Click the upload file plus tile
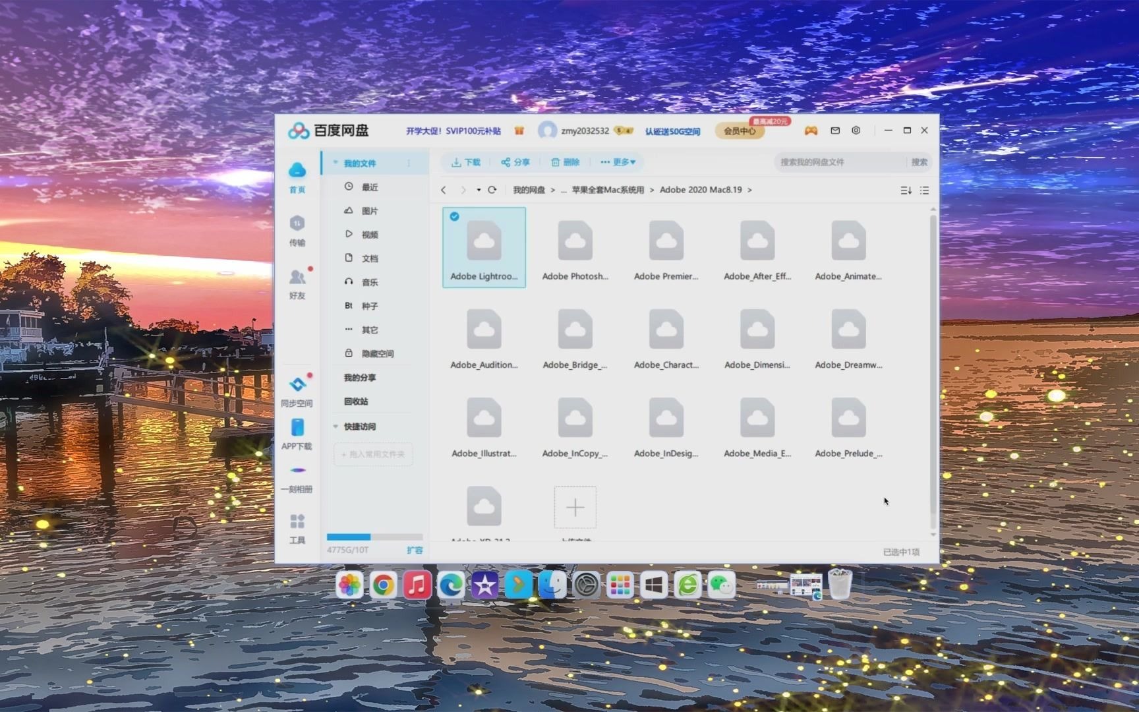The width and height of the screenshot is (1139, 712). click(575, 507)
